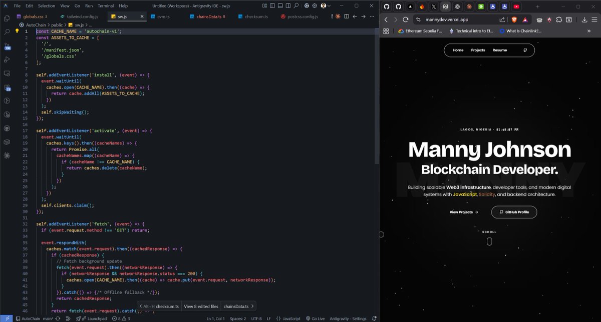
Task: Open the account avatar dropdown in the IDE title bar
Action: pyautogui.click(x=325, y=5)
